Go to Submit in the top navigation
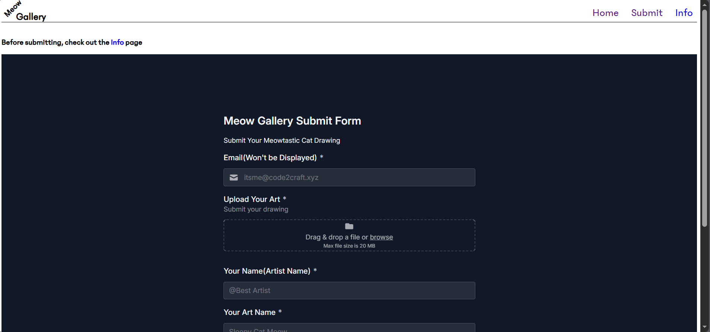The height and width of the screenshot is (332, 710). point(647,13)
